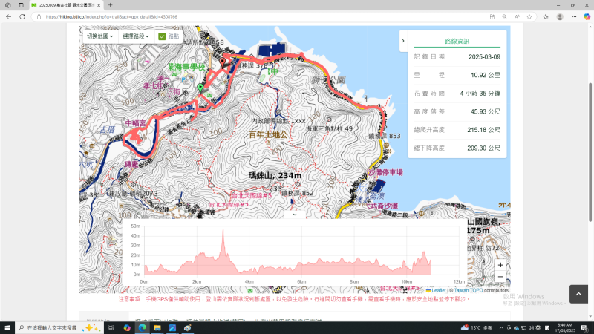Uncheck the 路點 waypoints checkbox
Screen dimensions: 594x334
coord(162,36)
